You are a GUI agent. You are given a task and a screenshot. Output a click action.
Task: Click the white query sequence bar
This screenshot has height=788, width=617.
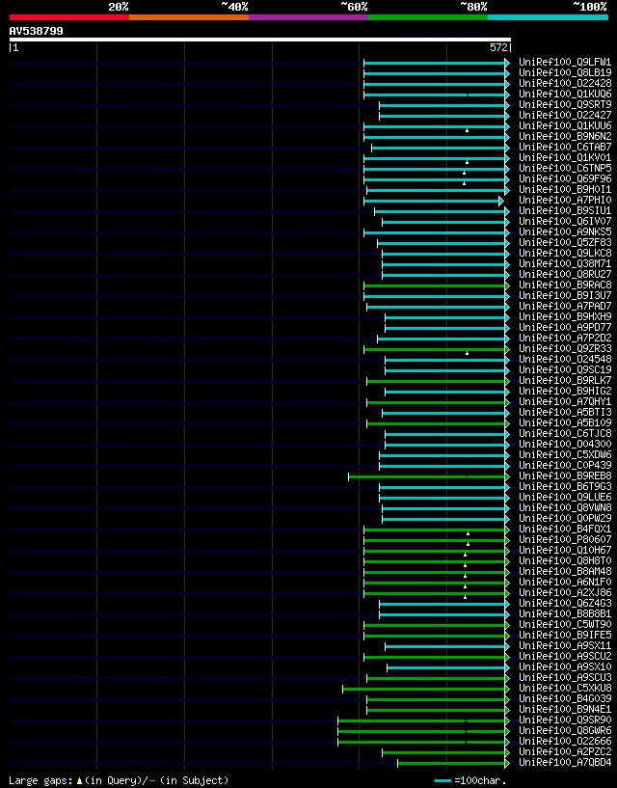(260, 40)
